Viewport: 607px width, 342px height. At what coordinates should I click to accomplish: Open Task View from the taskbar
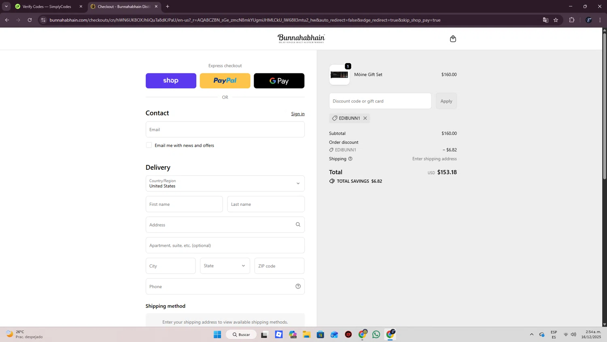click(x=264, y=335)
